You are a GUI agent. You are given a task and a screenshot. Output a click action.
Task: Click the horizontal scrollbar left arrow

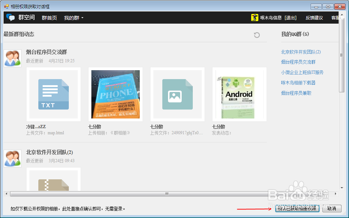pos(6,194)
